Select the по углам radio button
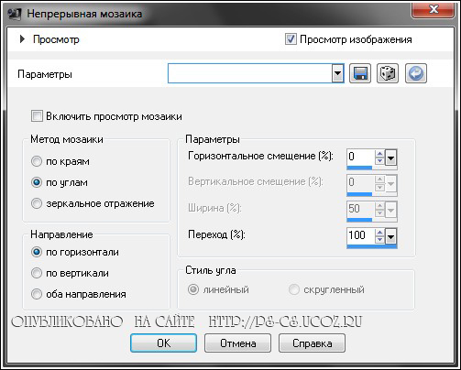Image resolution: width=461 pixels, height=370 pixels. [x=37, y=182]
